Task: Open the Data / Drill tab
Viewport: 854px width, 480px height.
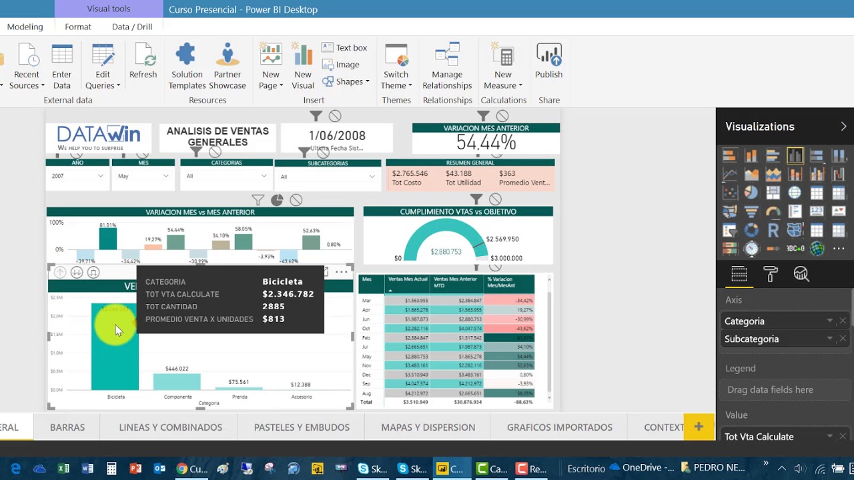Action: coord(132,27)
